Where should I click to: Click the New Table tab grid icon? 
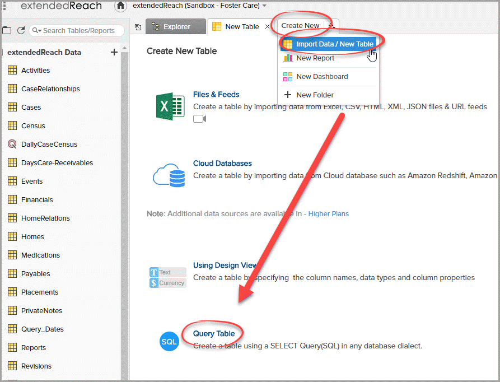click(x=217, y=26)
